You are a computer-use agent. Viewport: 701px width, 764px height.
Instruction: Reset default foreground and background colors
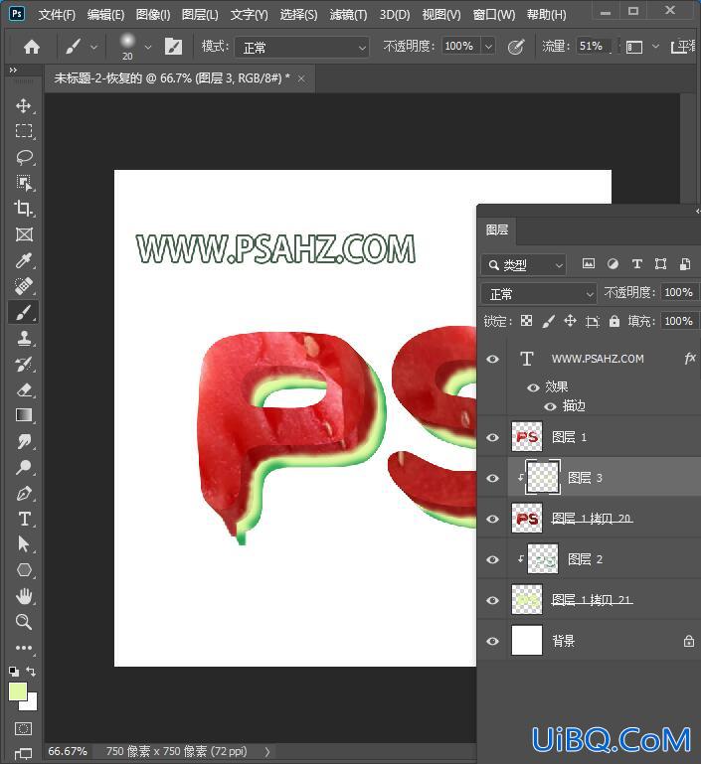14,672
